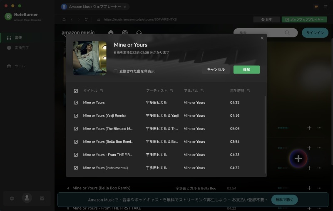This screenshot has height=211, width=333.
Task: Open the mail feedback icon
Action: click(42, 198)
